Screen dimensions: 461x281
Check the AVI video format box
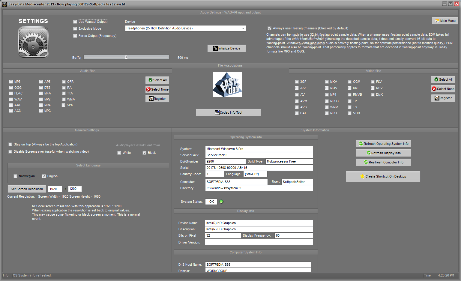click(x=297, y=94)
